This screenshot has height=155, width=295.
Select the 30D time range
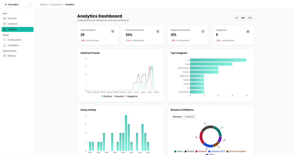(x=243, y=18)
